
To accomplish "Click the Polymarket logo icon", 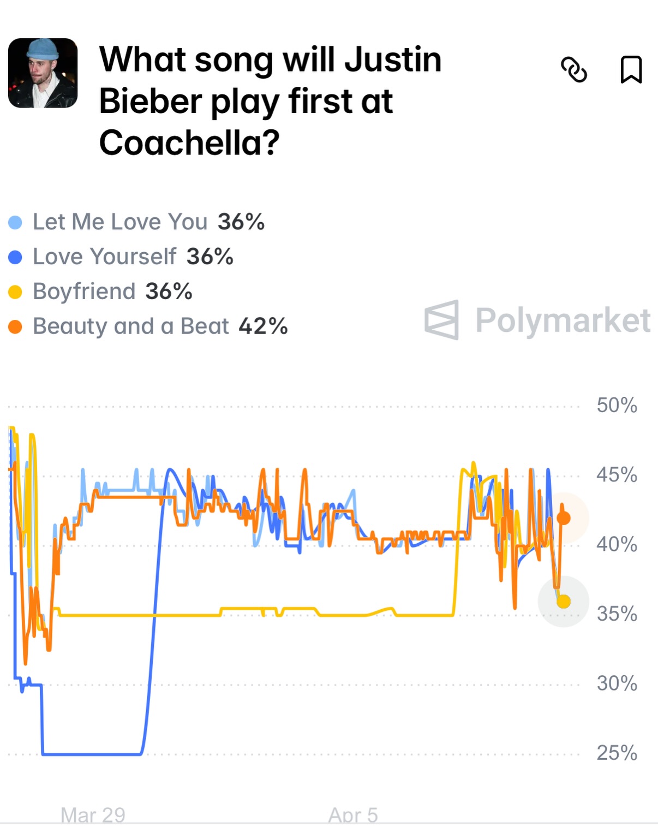I will [x=442, y=320].
